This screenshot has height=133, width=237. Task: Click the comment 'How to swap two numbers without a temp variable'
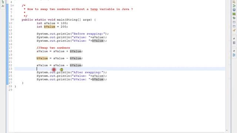pos(80,9)
